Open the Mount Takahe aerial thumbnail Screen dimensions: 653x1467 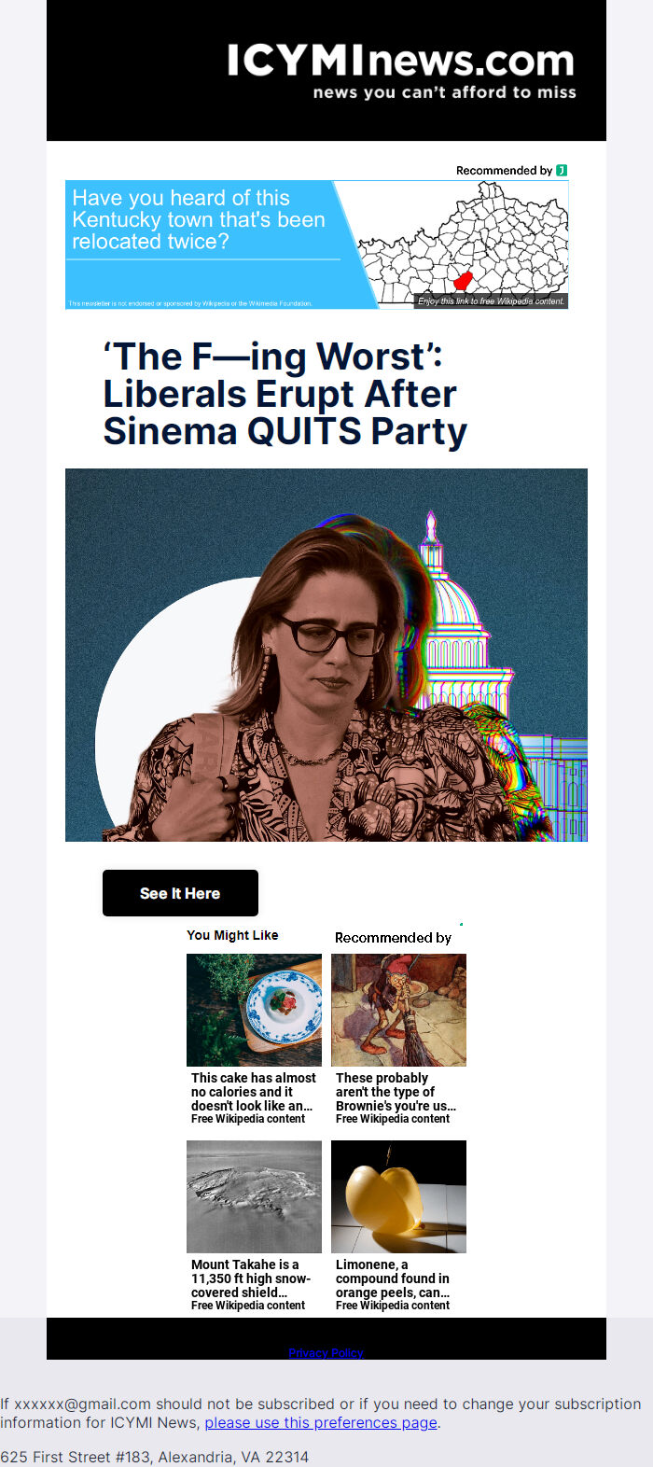(254, 1196)
